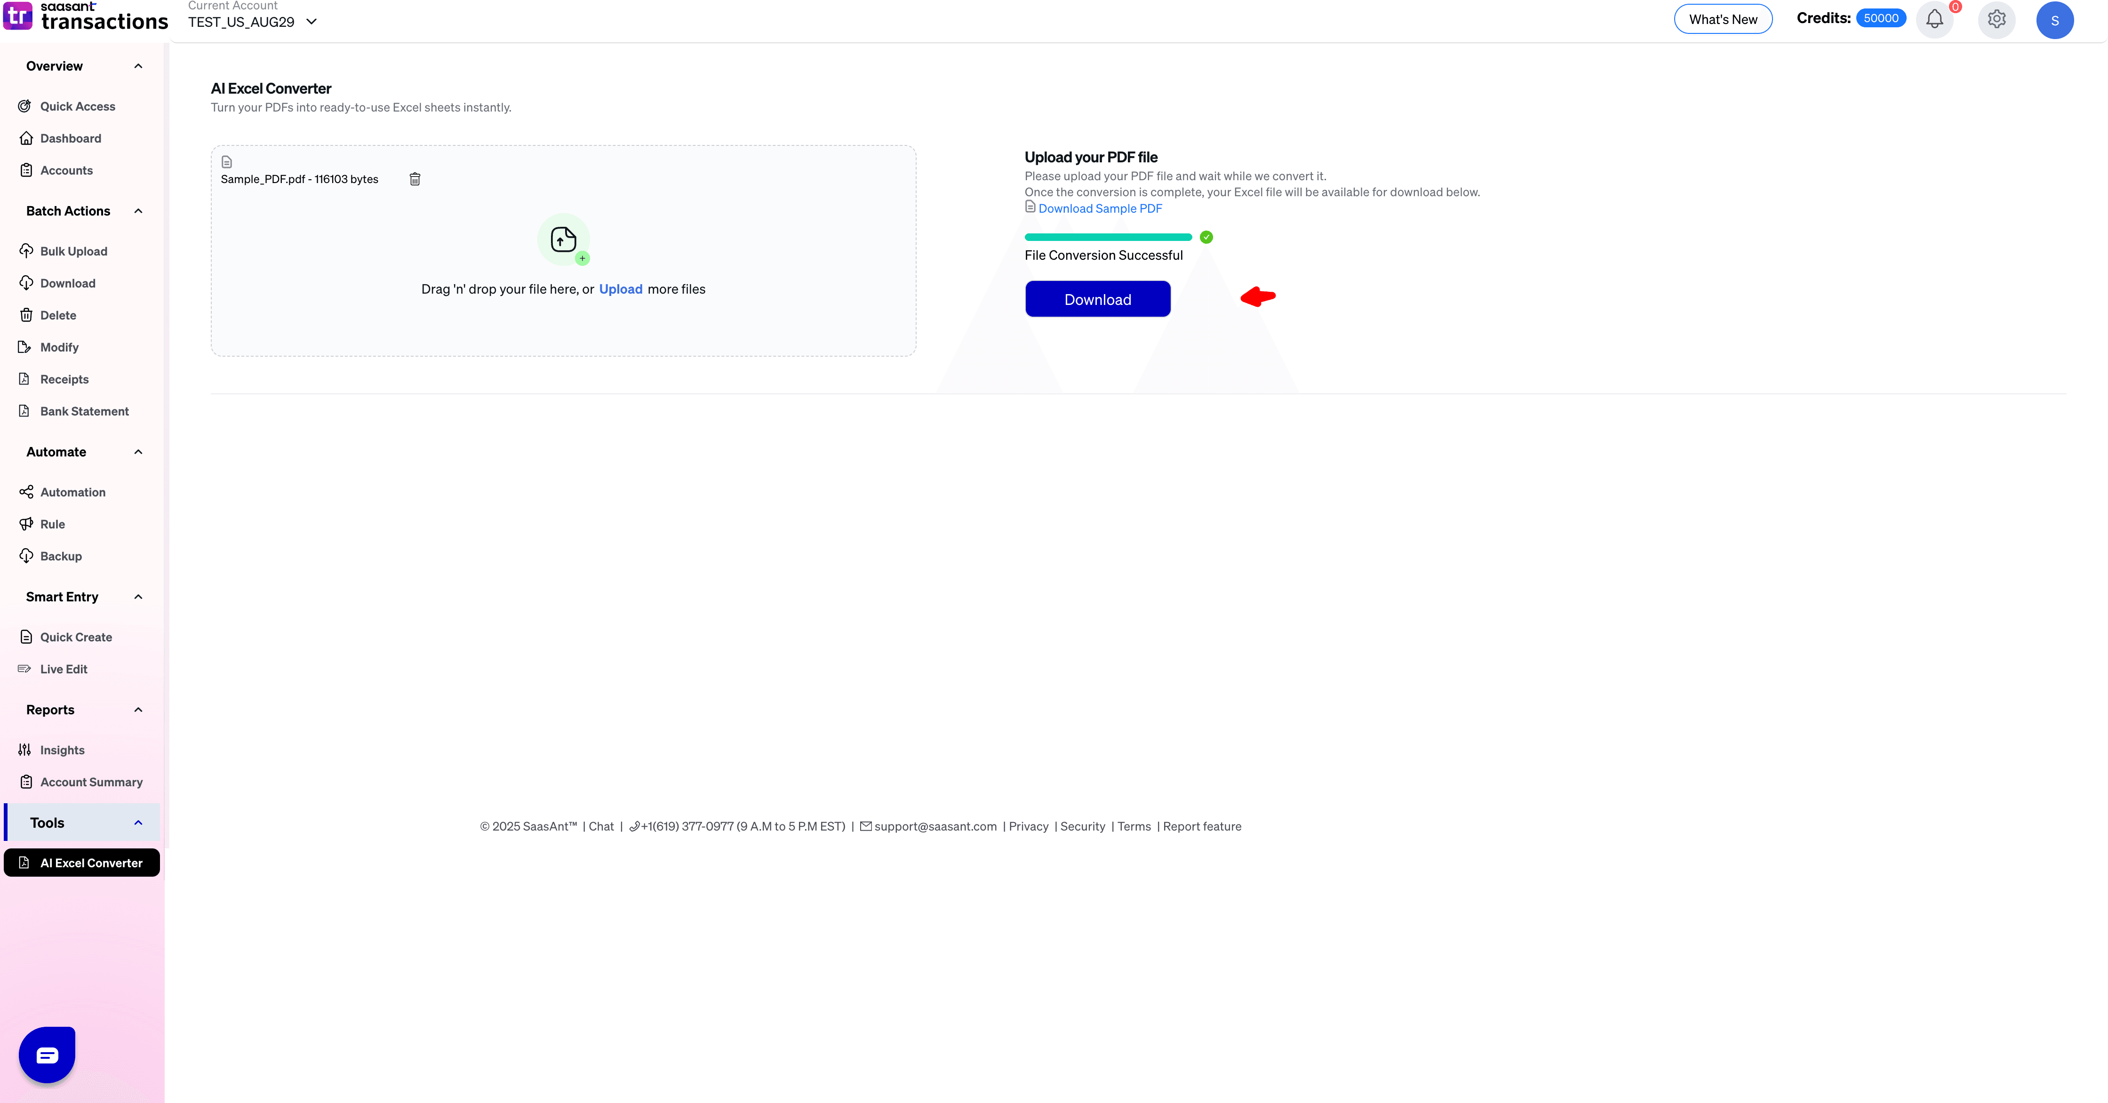Click the Bulk Upload cloud icon
Screen dimensions: 2108x1103
coord(25,251)
